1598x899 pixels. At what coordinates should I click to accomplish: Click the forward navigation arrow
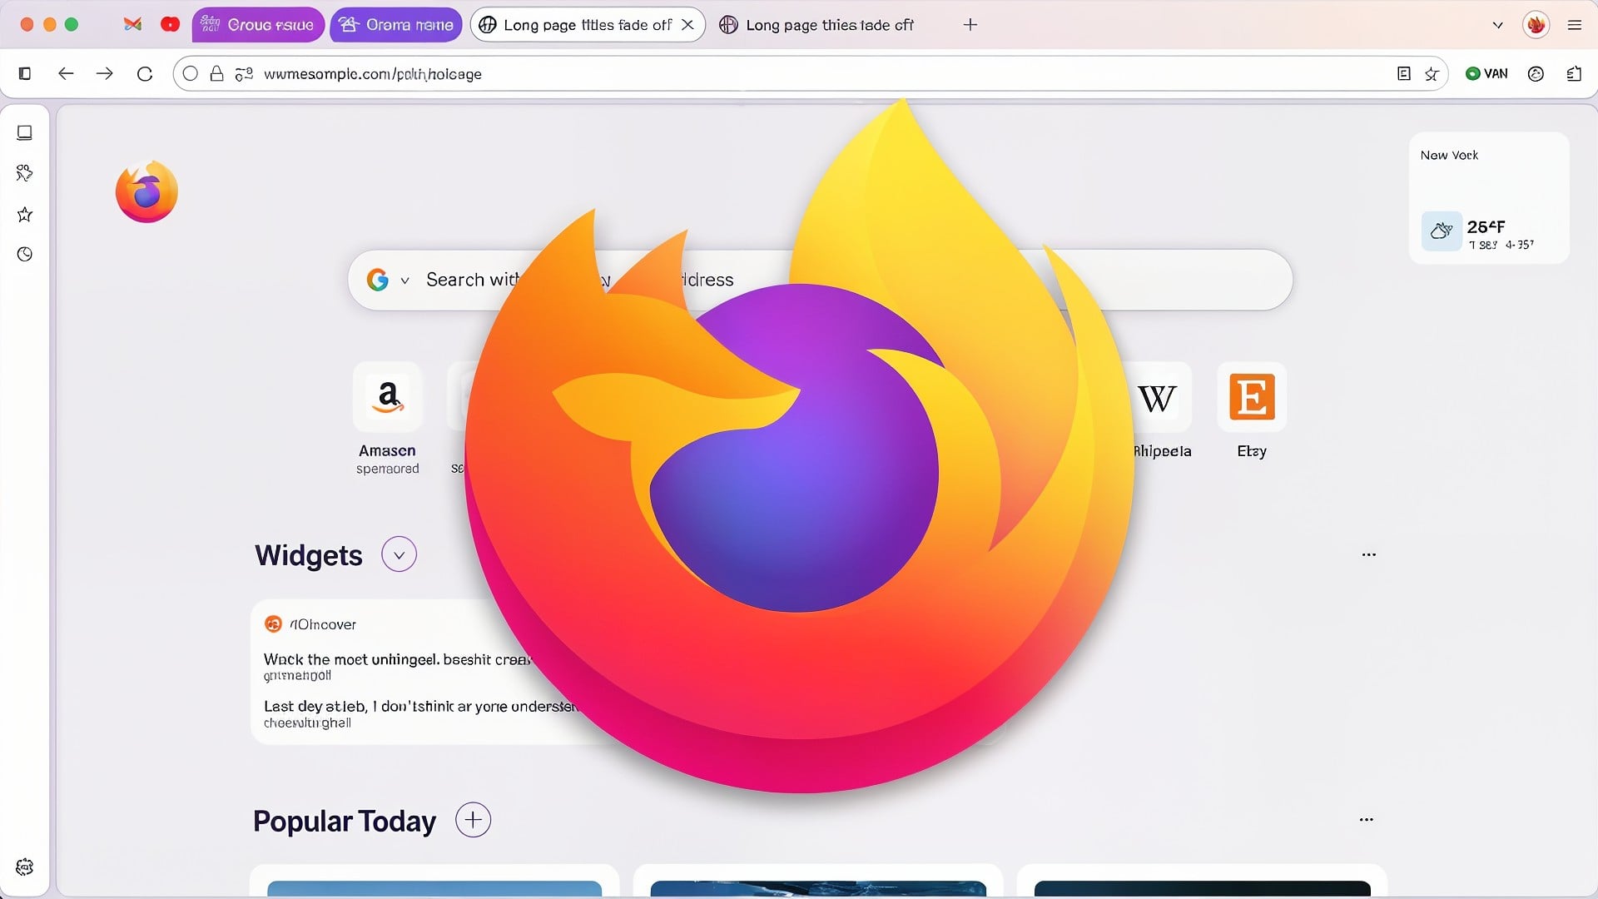coord(105,74)
